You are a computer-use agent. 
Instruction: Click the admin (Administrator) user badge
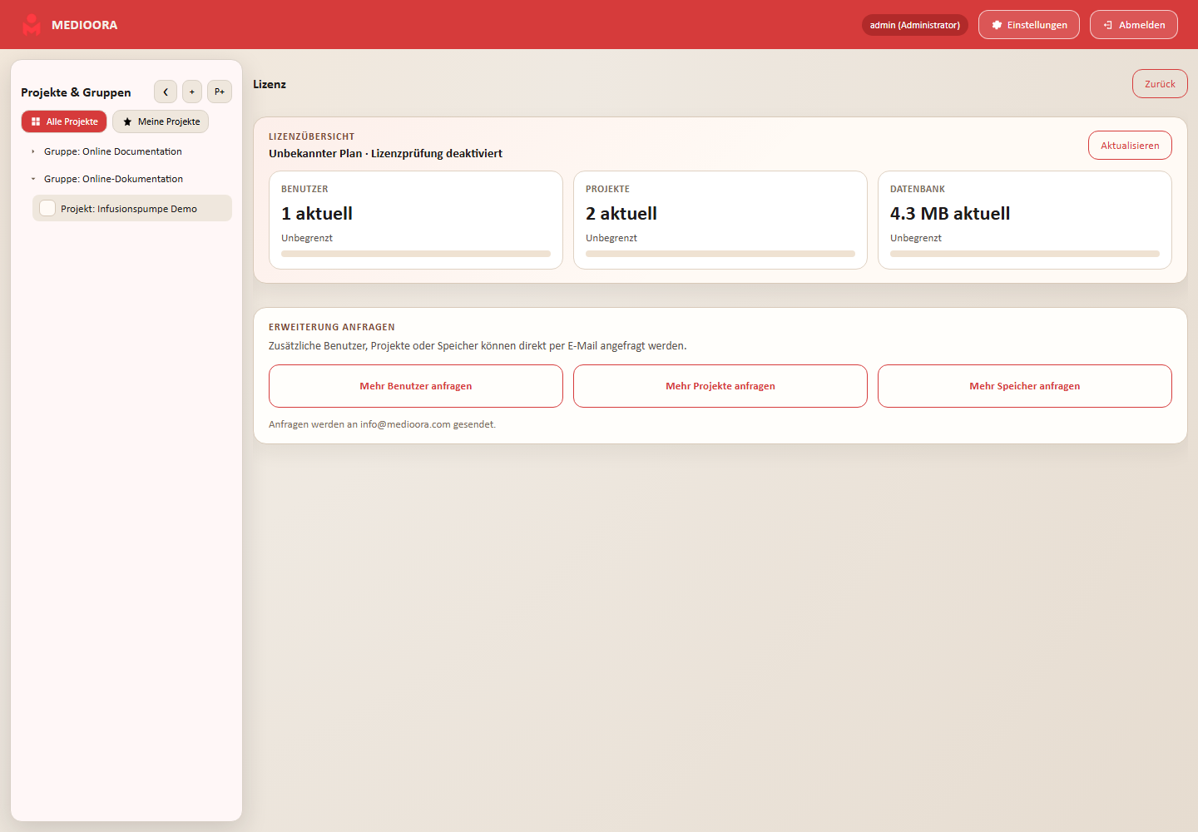(x=915, y=25)
